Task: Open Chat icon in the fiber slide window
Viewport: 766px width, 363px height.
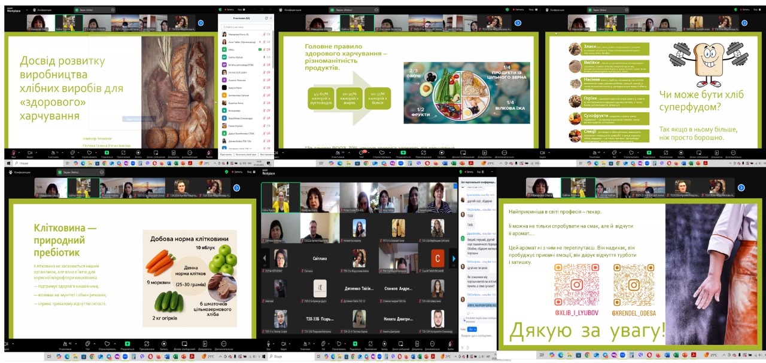Action: pos(87,343)
